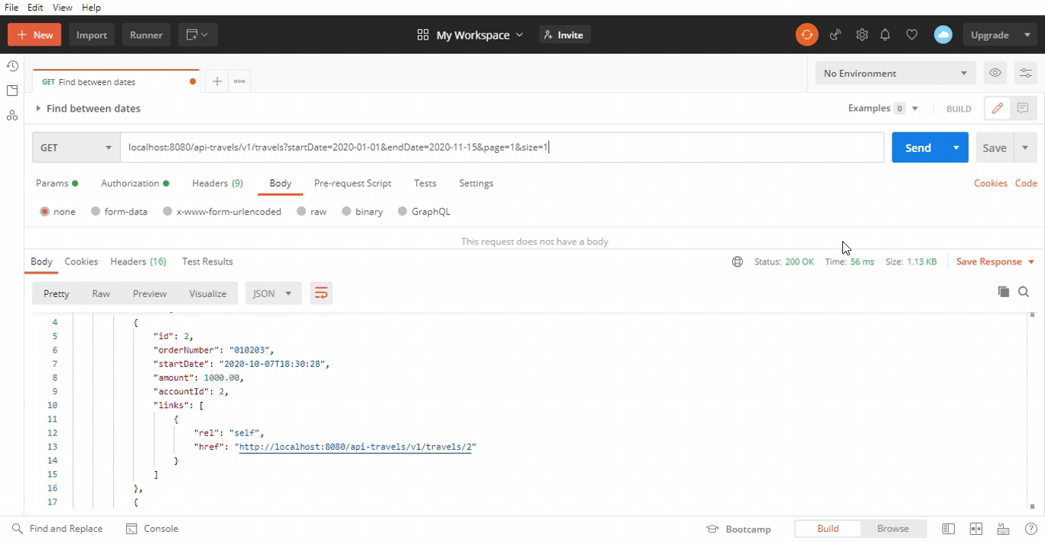This screenshot has height=541, width=1045.
Task: Click the Invite button
Action: pos(564,35)
